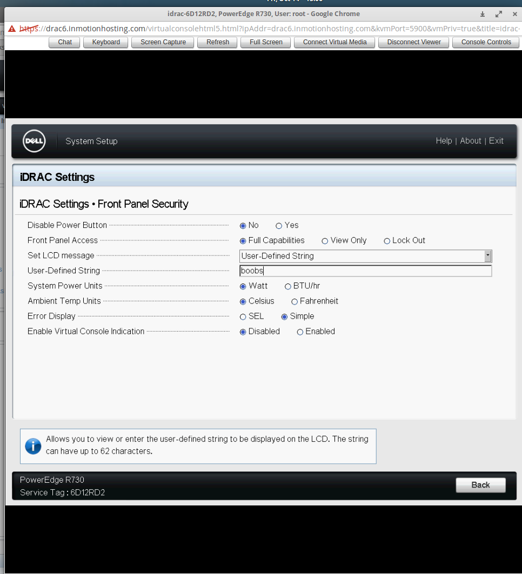Screen dimensions: 522x574
Task: Click the window maximize arrows icon
Action: pyautogui.click(x=499, y=14)
